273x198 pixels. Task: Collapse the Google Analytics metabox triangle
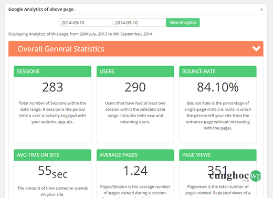[x=261, y=9]
